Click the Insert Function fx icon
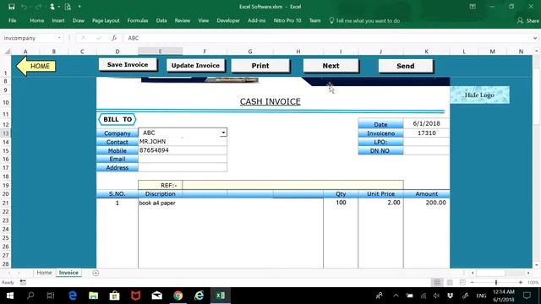Viewport: 541px width, 304px height. point(114,38)
